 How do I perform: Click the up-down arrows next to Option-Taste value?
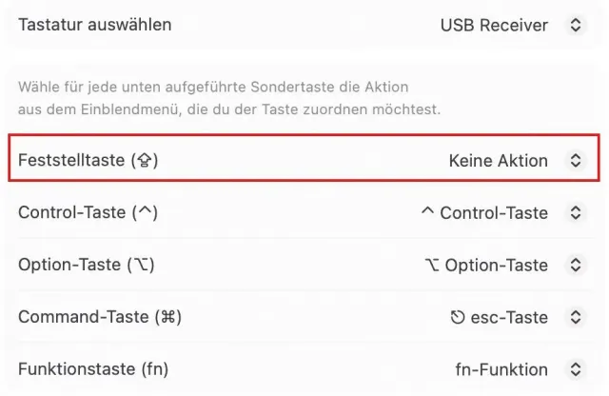point(575,266)
